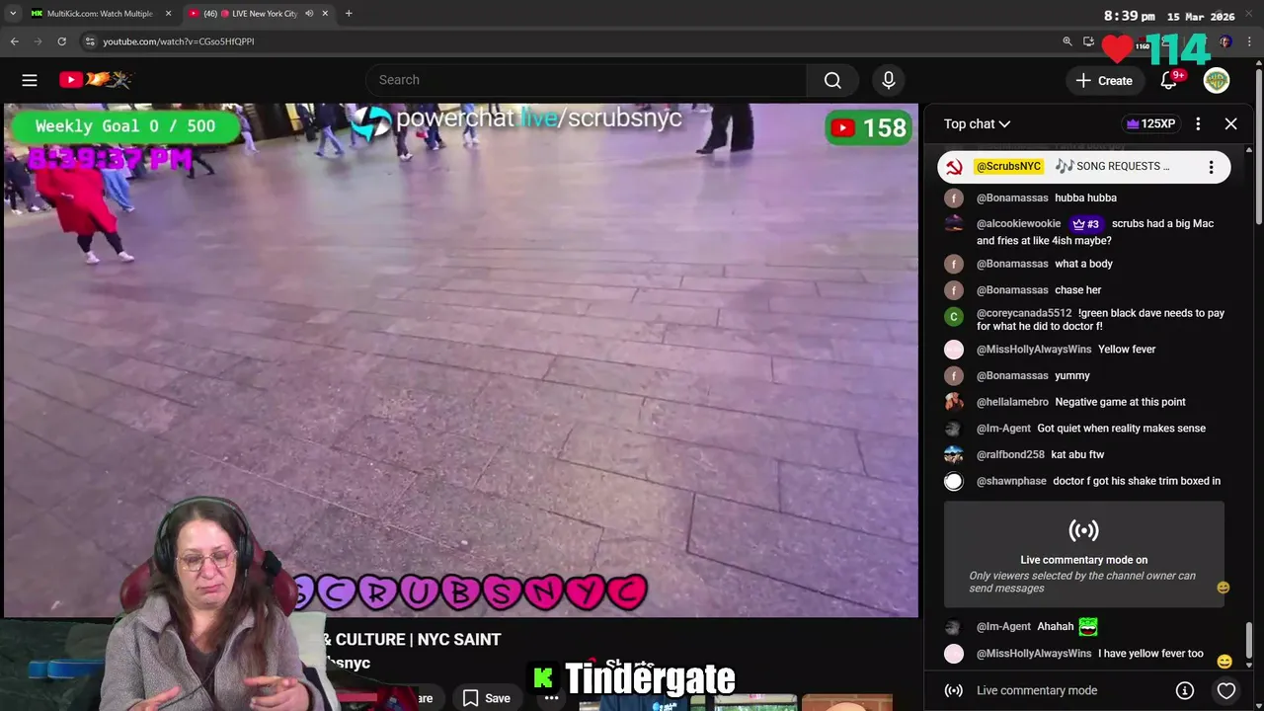Image resolution: width=1264 pixels, height=711 pixels.
Task: Open the video more actions menu
Action: click(x=552, y=698)
